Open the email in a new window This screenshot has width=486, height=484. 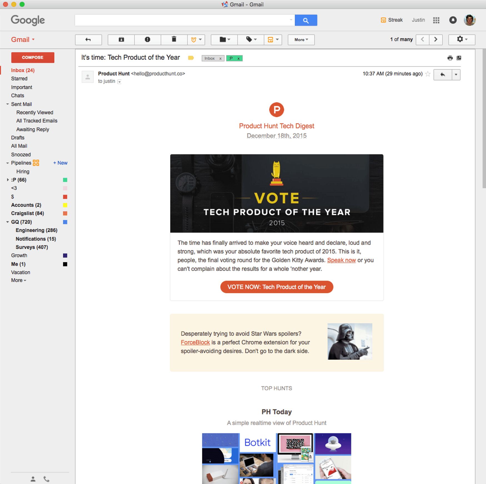(x=459, y=58)
